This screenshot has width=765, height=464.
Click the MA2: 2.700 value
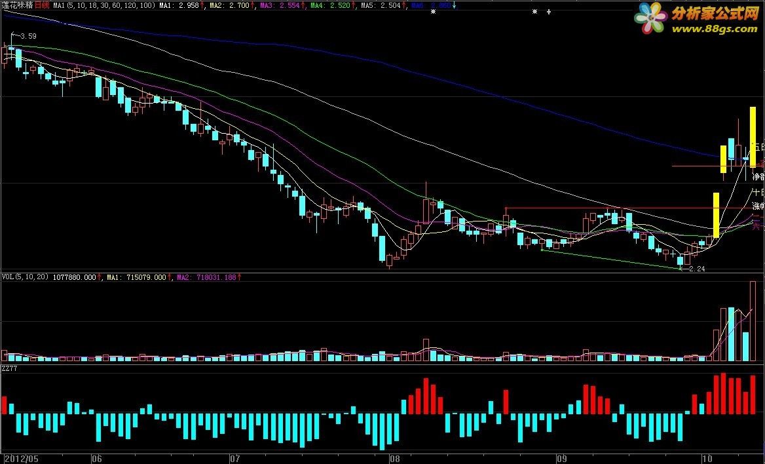pyautogui.click(x=229, y=5)
